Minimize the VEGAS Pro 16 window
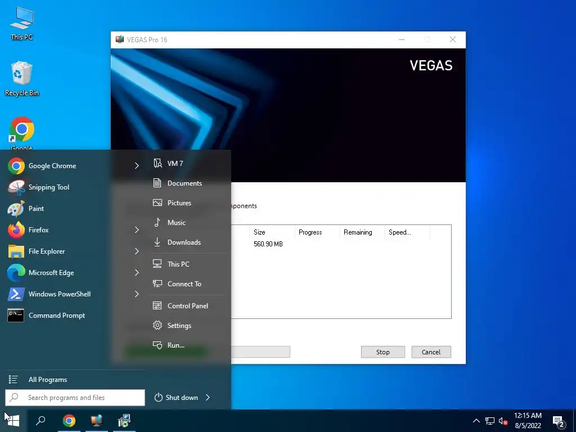Viewport: 576px width, 432px height. coord(402,40)
